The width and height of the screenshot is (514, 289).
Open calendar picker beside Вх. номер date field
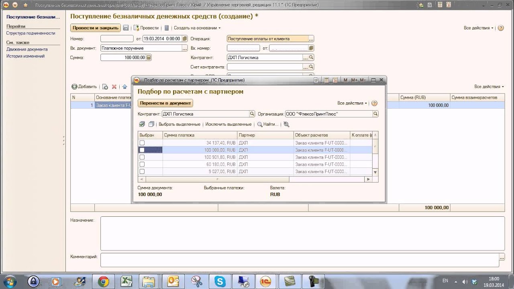coord(311,48)
